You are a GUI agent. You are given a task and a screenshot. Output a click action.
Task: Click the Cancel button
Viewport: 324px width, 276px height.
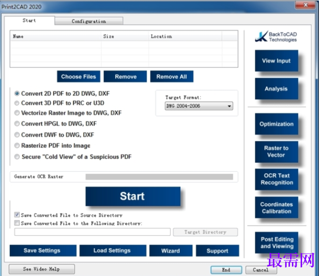pos(261,269)
